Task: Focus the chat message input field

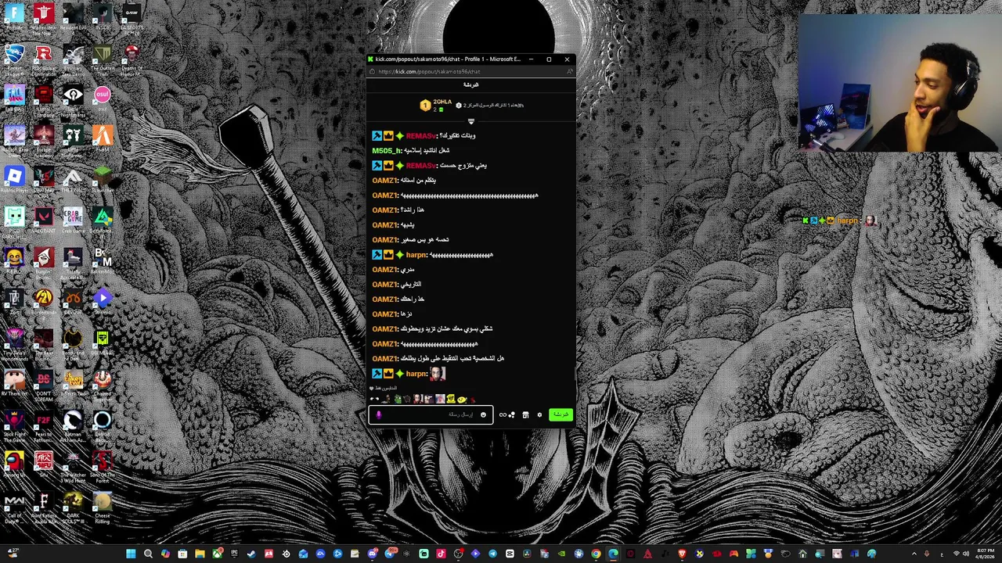Action: pyautogui.click(x=431, y=414)
